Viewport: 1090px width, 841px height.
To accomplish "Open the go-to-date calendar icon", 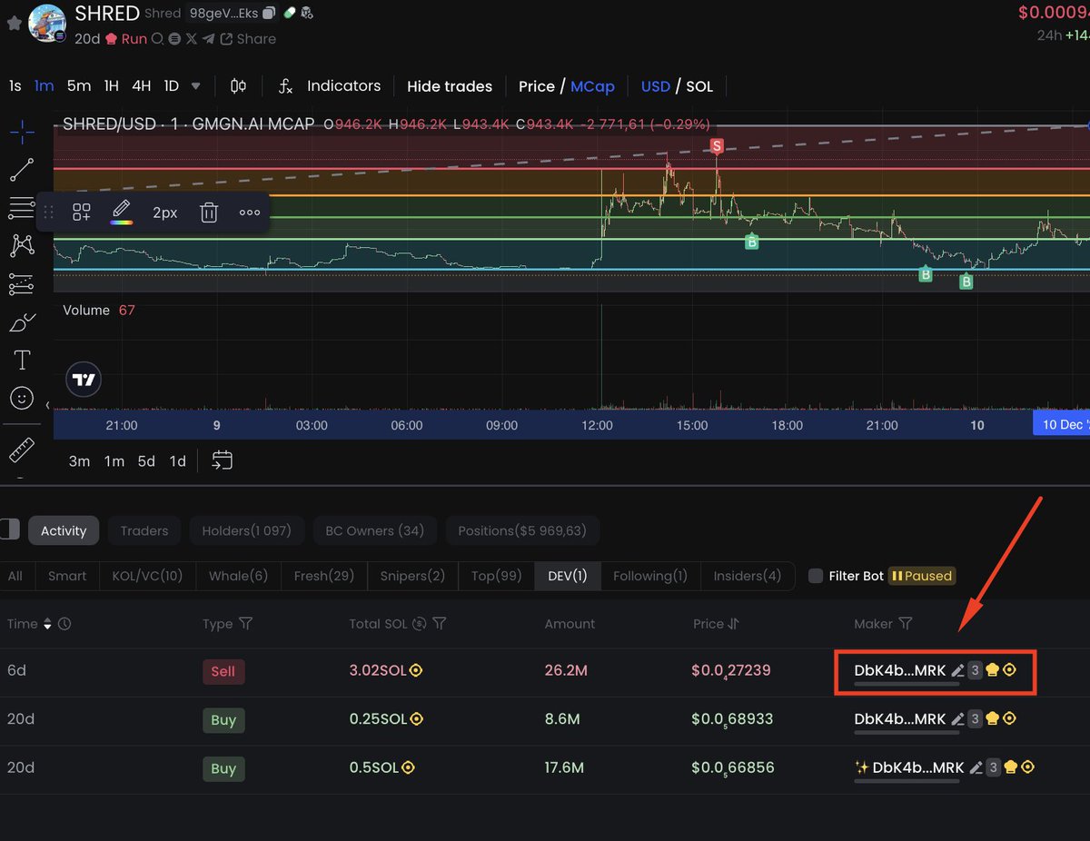I will click(x=223, y=460).
